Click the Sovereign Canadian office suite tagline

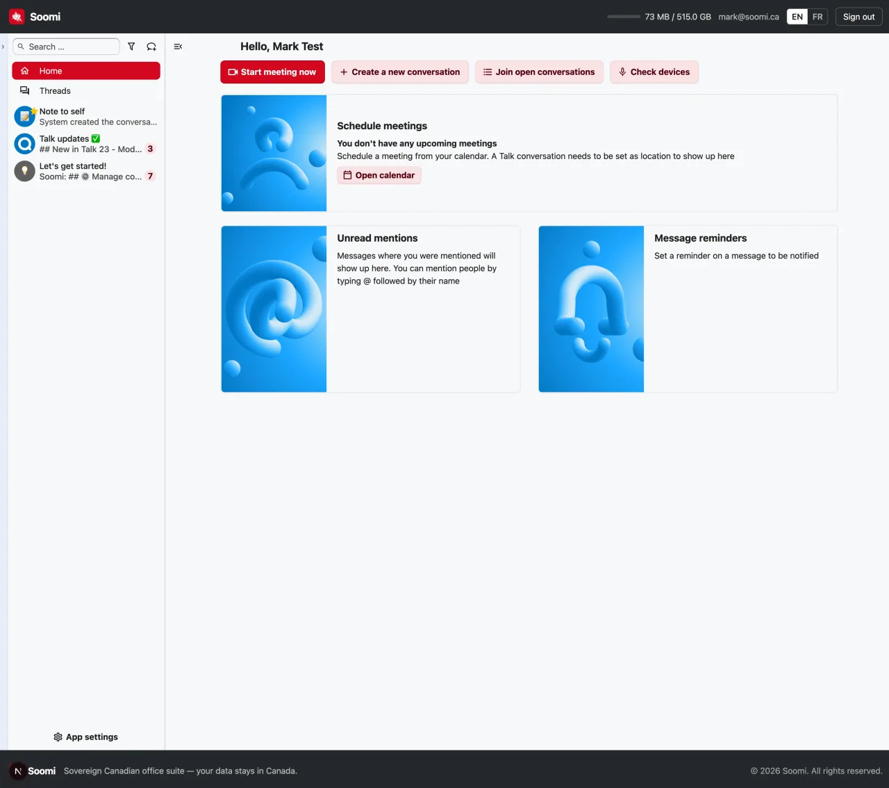click(x=181, y=771)
